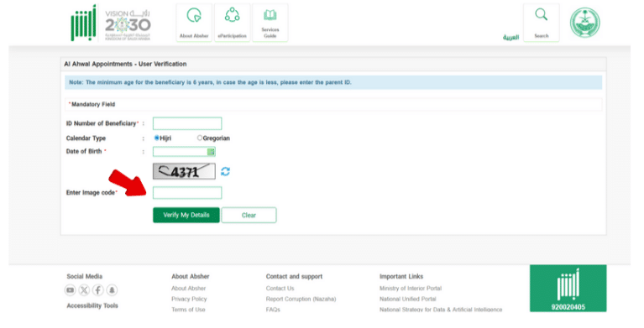
Task: Open the Contact Us link
Action: point(280,289)
